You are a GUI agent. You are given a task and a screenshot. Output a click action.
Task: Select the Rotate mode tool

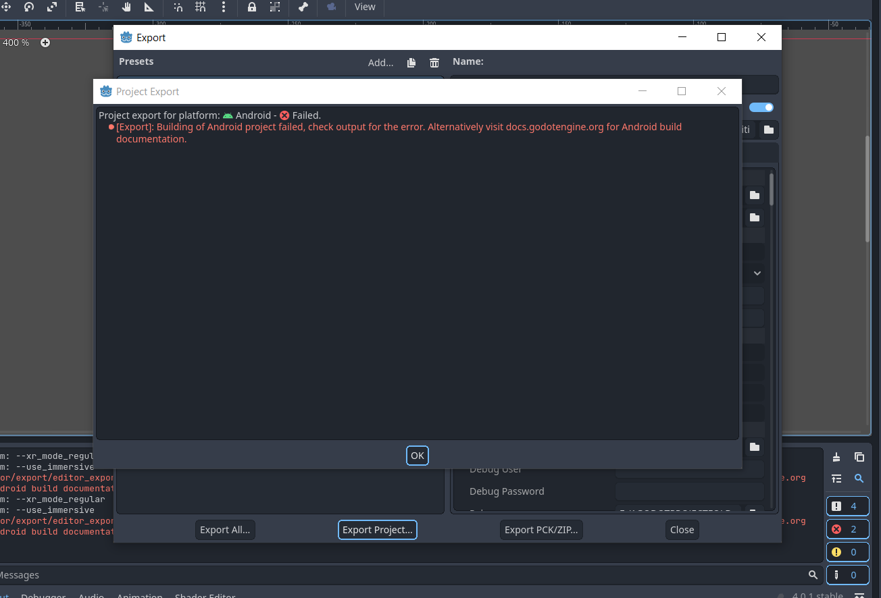point(28,7)
